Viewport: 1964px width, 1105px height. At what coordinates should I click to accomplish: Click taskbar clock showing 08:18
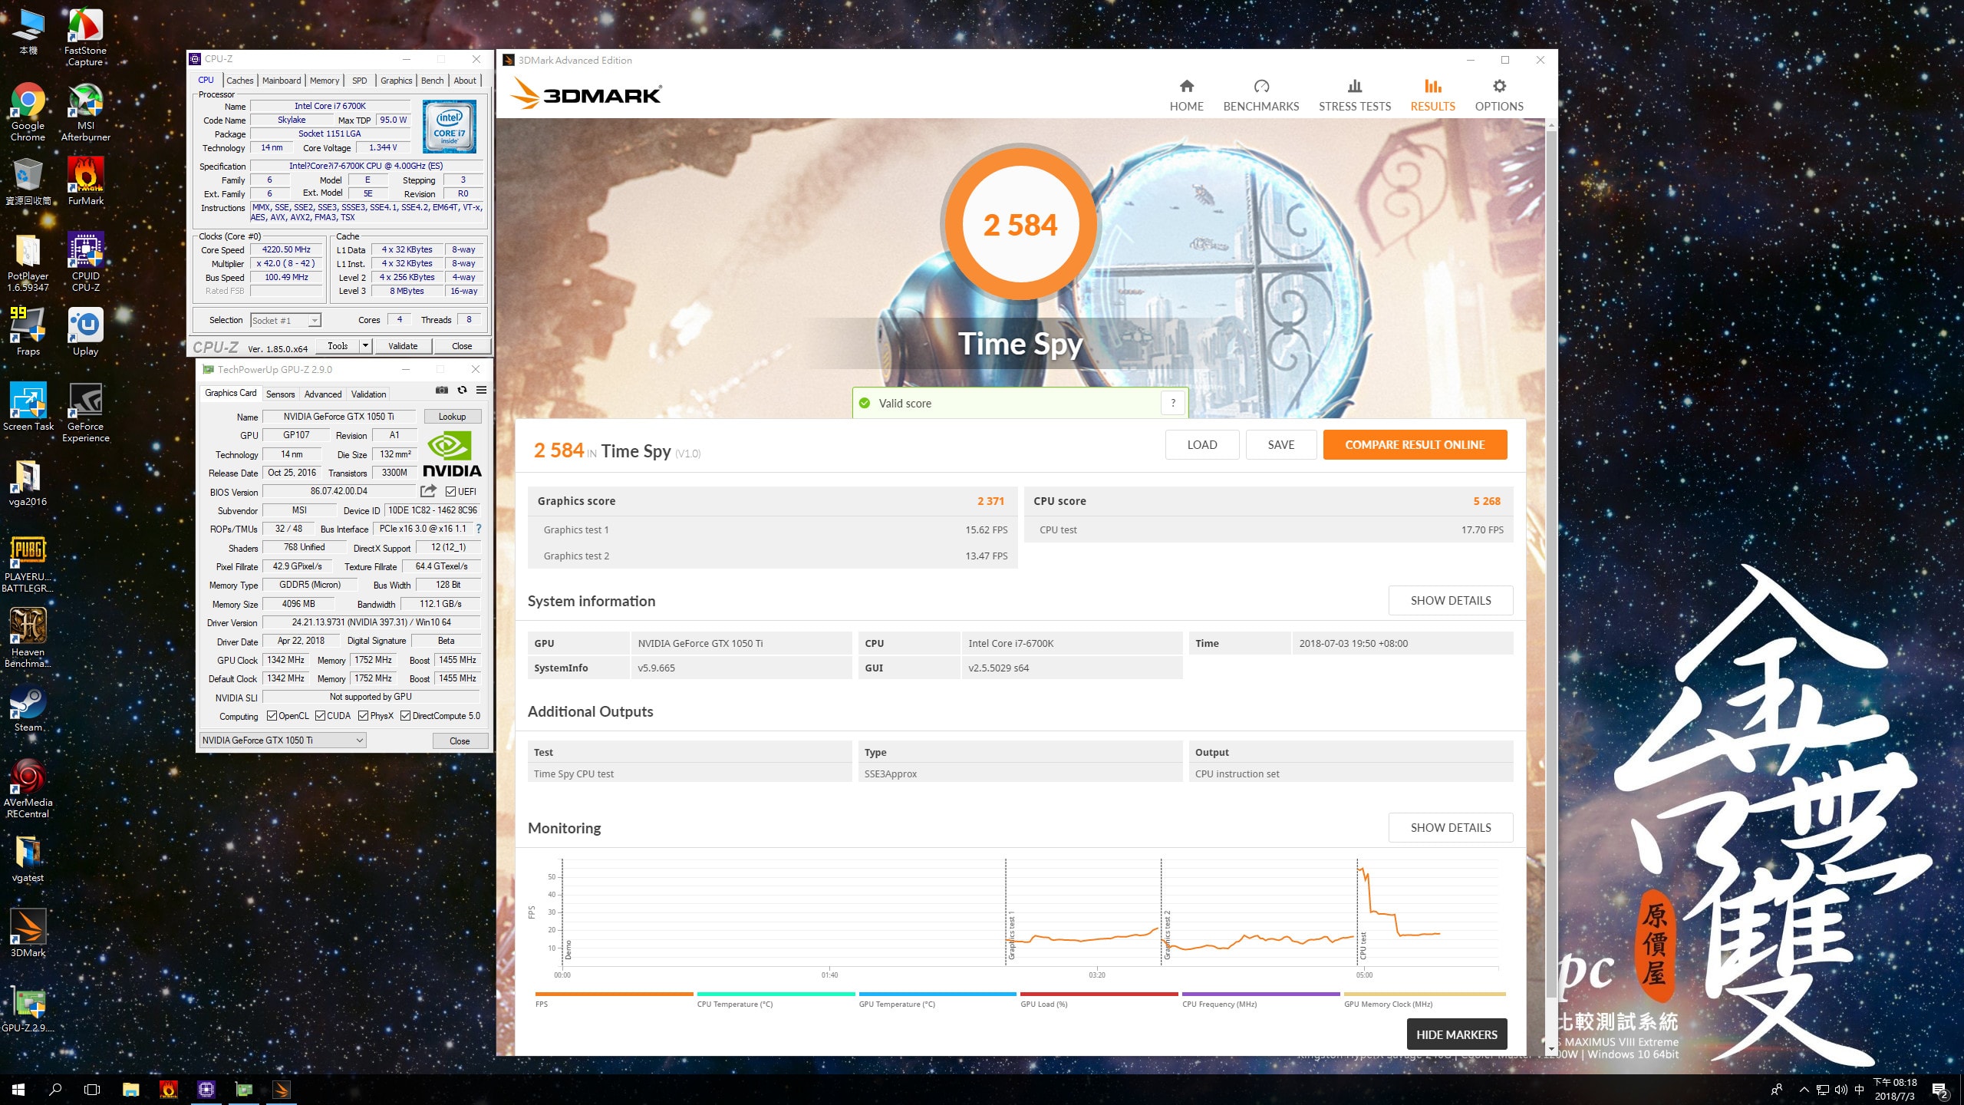1895,1090
